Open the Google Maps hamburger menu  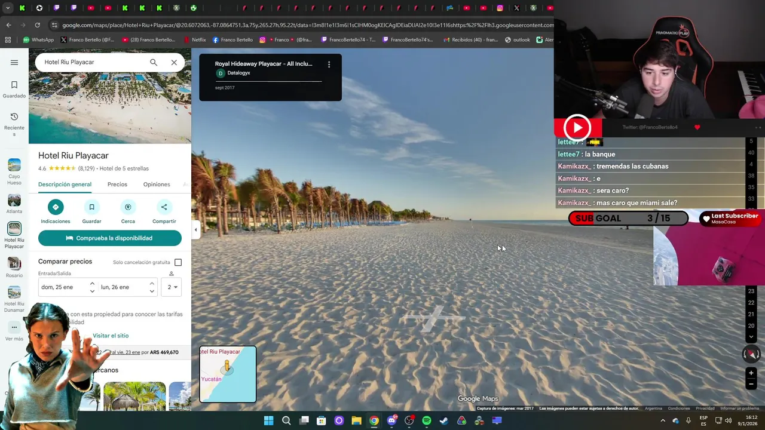tap(14, 62)
